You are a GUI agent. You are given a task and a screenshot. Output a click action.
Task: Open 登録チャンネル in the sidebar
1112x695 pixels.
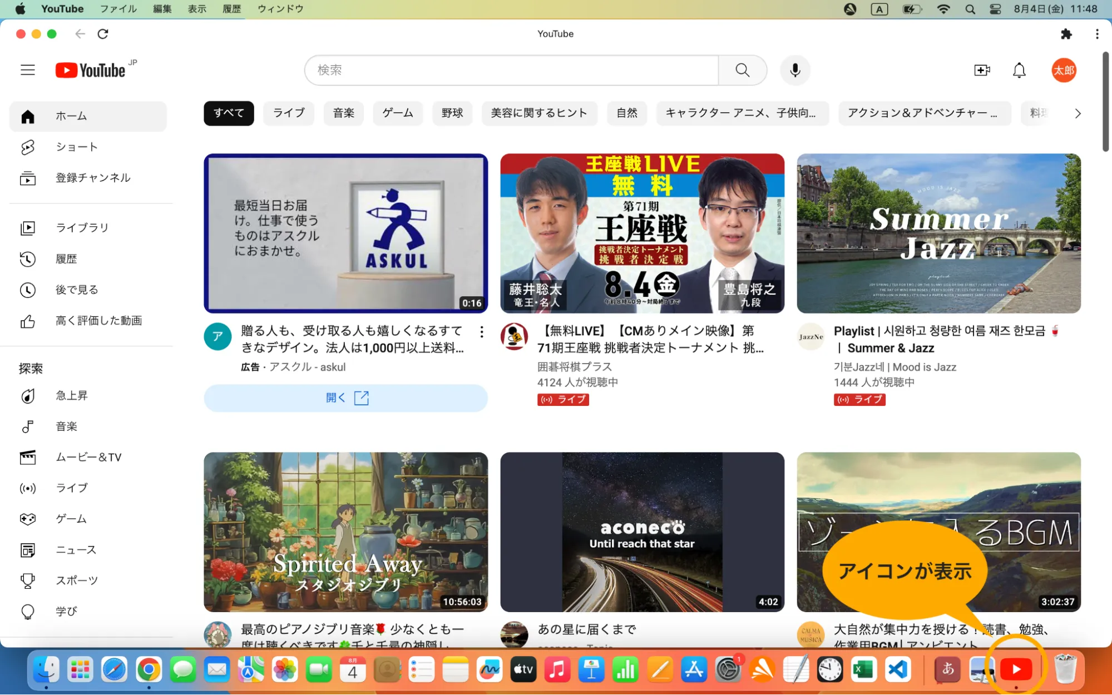[x=88, y=178]
